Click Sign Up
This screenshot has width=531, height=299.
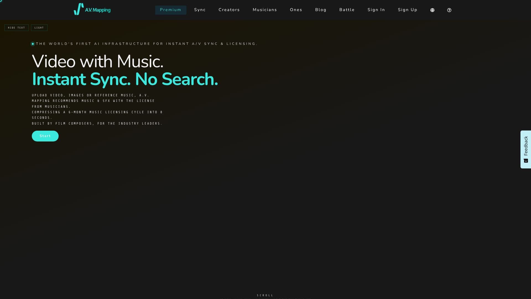pos(407,10)
